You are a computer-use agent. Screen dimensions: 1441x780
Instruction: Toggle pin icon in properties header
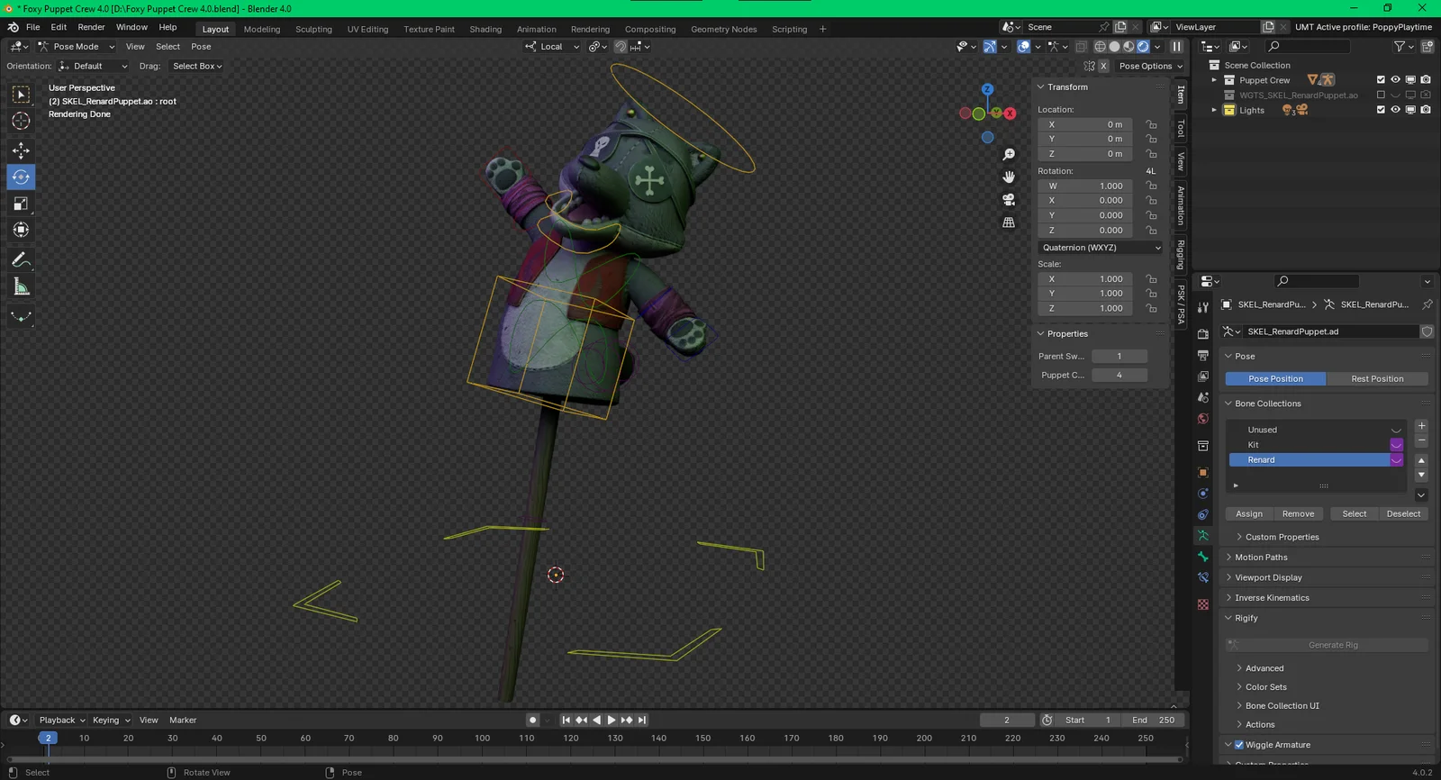[1427, 304]
